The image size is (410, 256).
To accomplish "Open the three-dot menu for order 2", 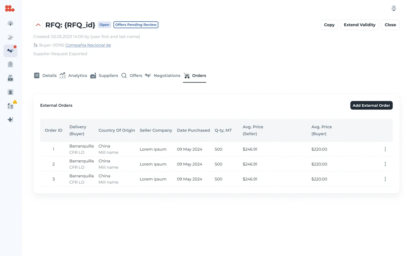I will [385, 164].
